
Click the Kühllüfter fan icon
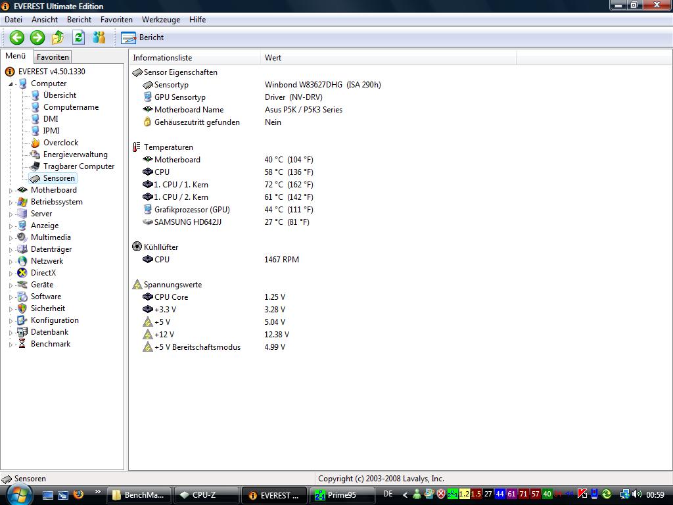[x=137, y=247]
